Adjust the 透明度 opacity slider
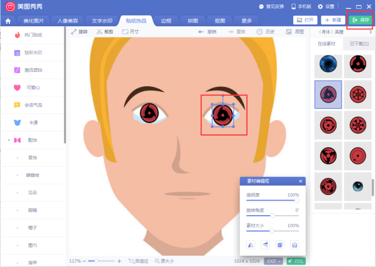Screen dimensions: 376x267 (x=273, y=201)
